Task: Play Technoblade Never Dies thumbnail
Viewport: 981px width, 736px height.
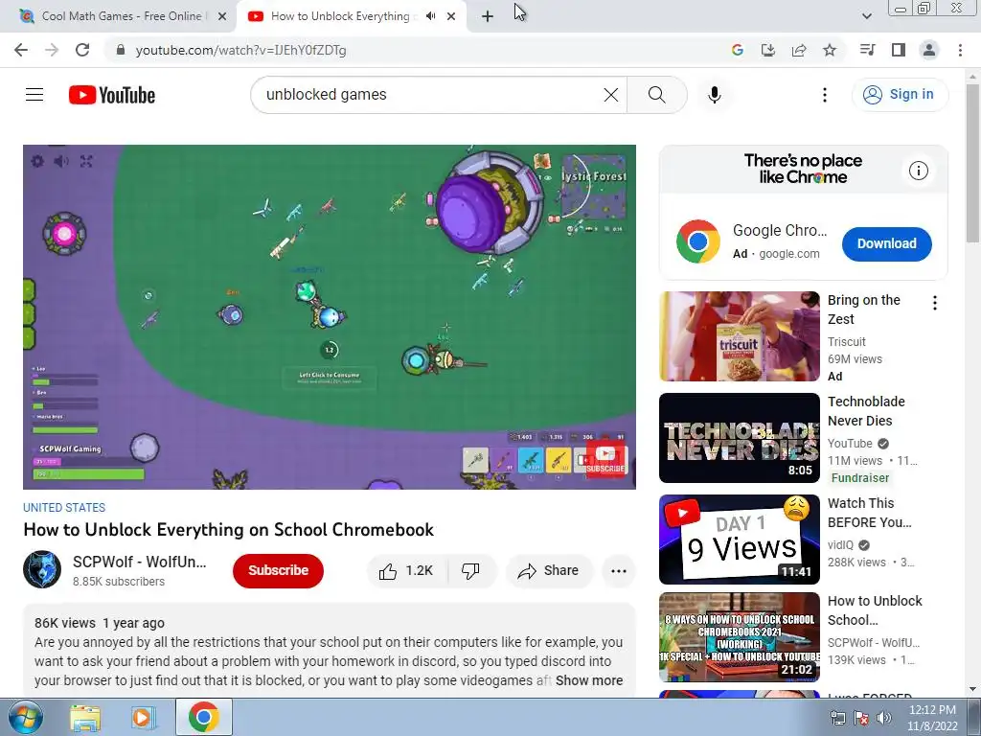Action: tap(740, 438)
